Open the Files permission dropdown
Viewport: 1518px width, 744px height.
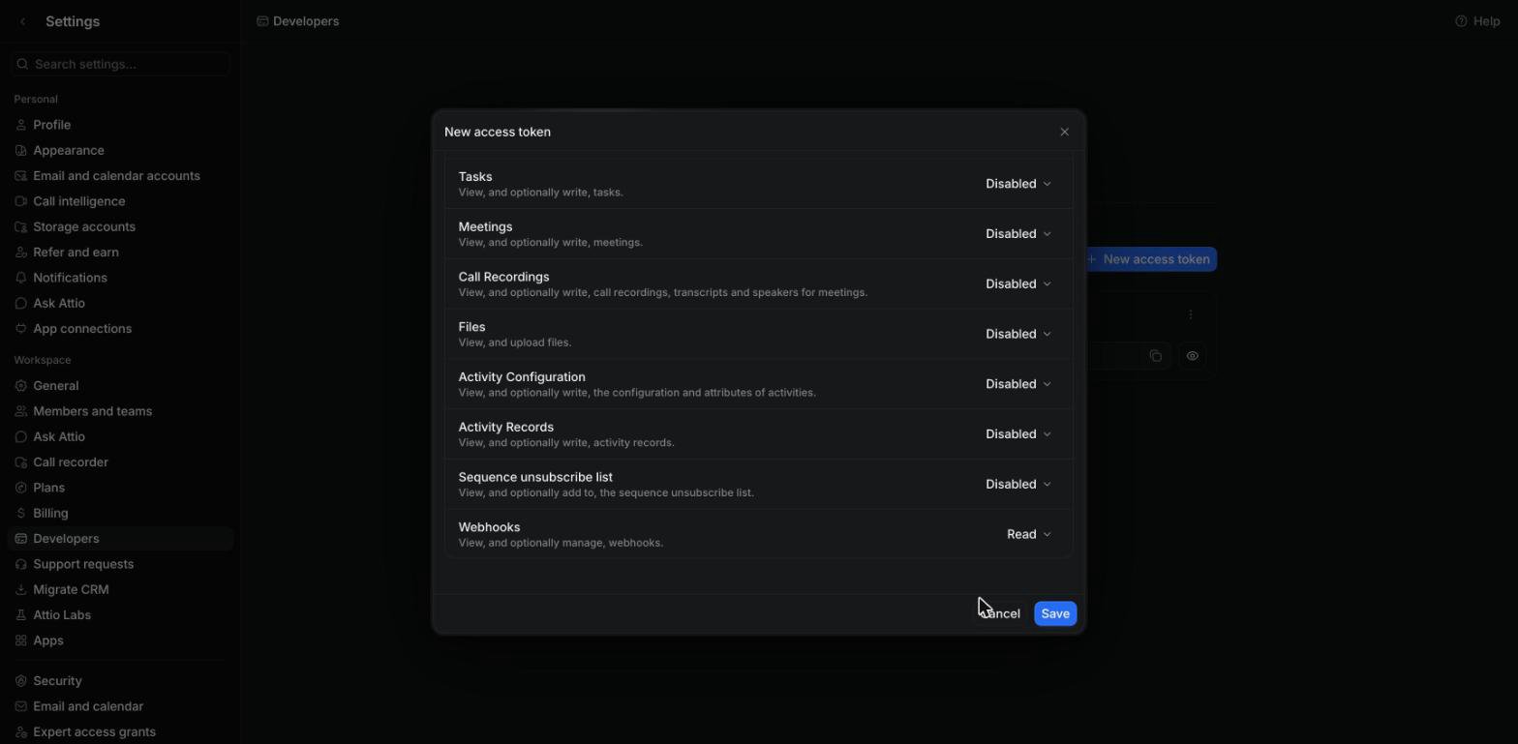(x=1017, y=335)
